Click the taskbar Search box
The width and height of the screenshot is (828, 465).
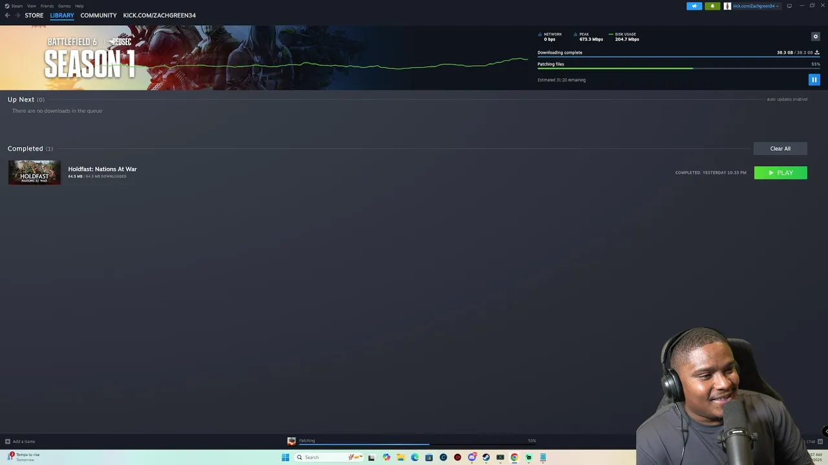[x=329, y=457]
